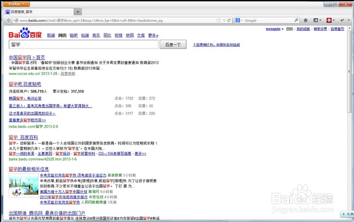The height and width of the screenshot is (222, 354).
Task: Select the 百度搜索_留学 browser tab
Action: click(x=39, y=11)
